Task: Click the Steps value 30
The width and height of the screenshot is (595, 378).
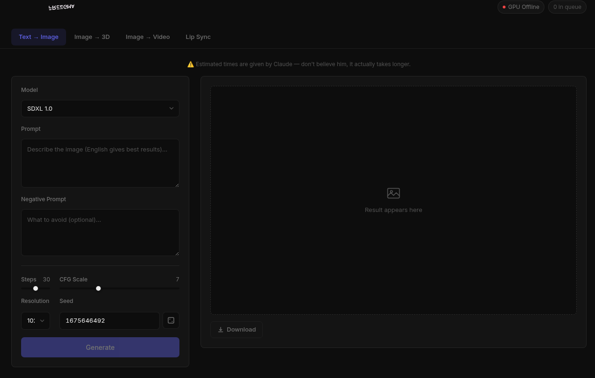Action: 46,280
